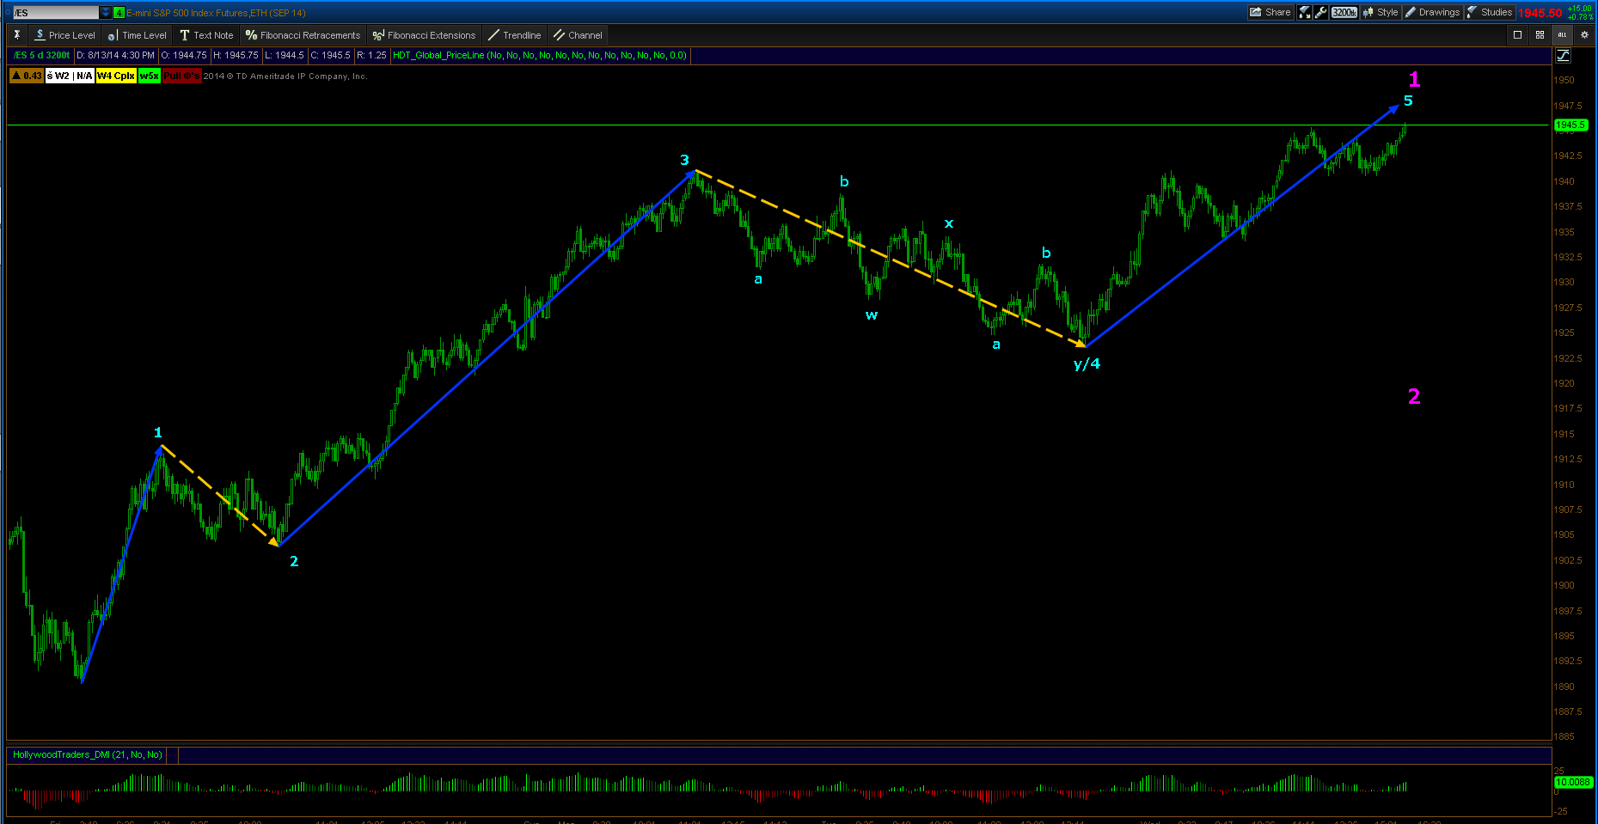Select the cyan wave 5 label
Screen dimensions: 1598x824
pyautogui.click(x=1408, y=101)
